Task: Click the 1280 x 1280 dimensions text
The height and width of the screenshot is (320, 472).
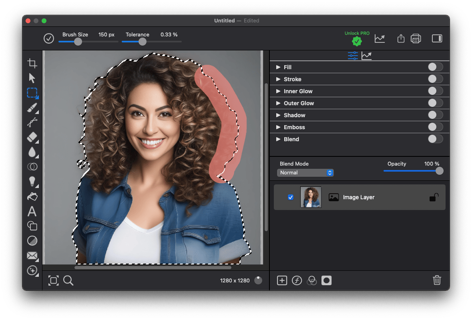Action: pyautogui.click(x=235, y=281)
